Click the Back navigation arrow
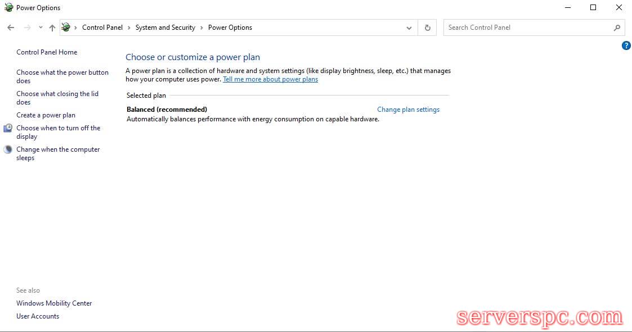Image resolution: width=632 pixels, height=332 pixels. coord(11,28)
